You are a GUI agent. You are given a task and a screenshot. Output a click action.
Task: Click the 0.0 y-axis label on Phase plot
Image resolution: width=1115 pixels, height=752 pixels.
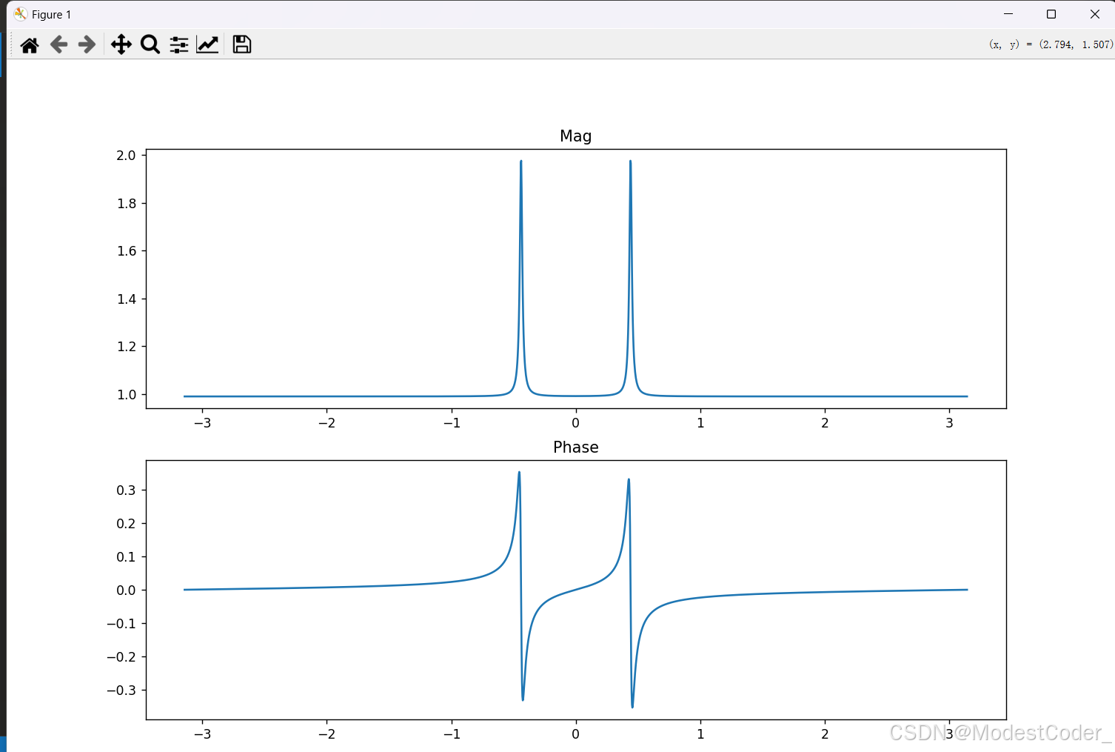127,590
